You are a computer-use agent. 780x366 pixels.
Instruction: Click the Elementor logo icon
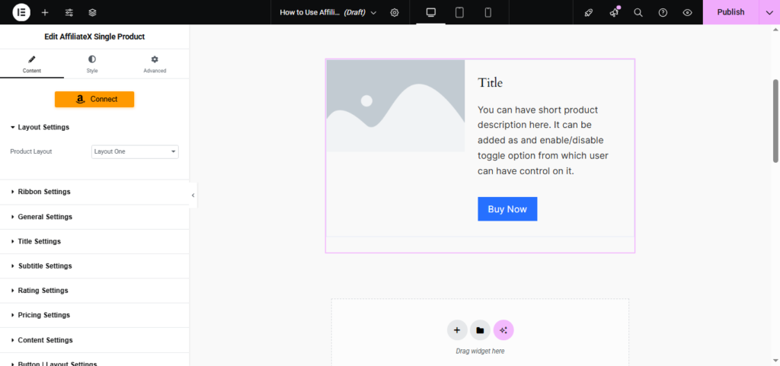coord(21,12)
